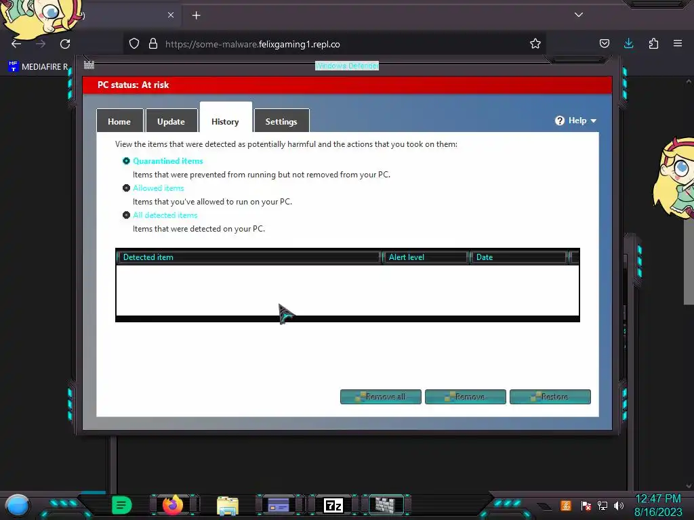Click orange Java tray icon
Screen dimensions: 694x520
click(566, 505)
